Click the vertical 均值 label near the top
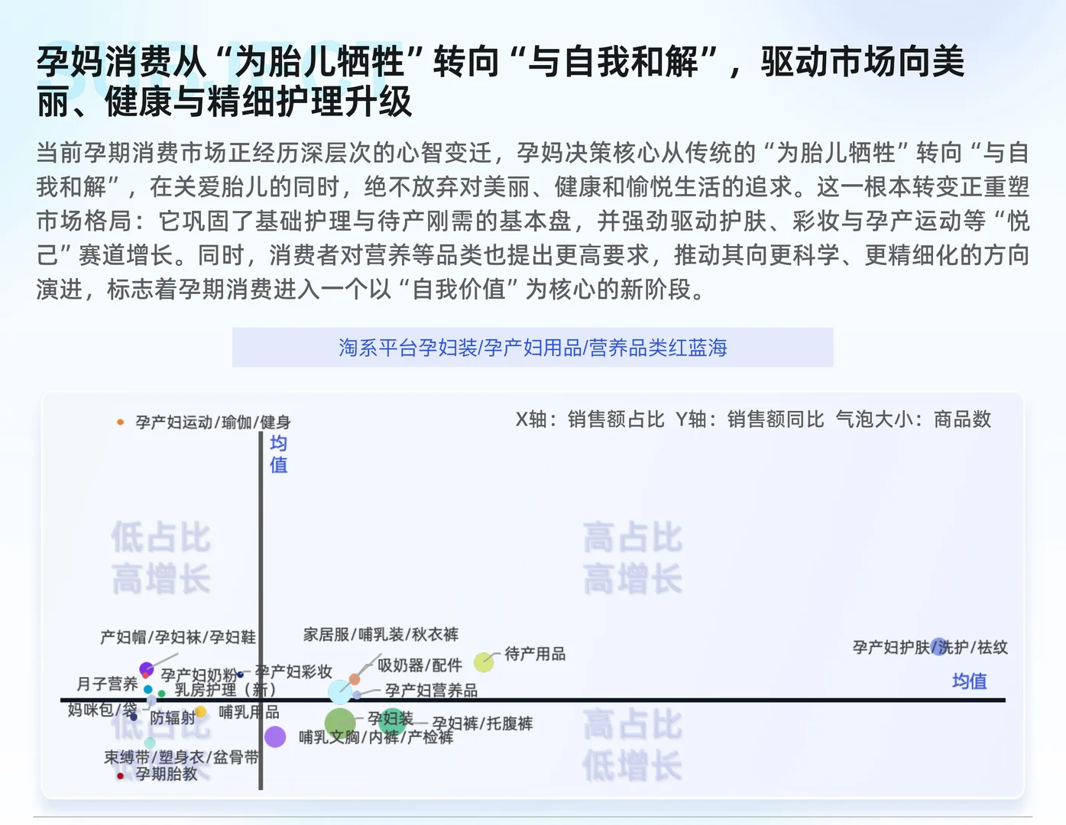The height and width of the screenshot is (825, 1066). point(279,454)
